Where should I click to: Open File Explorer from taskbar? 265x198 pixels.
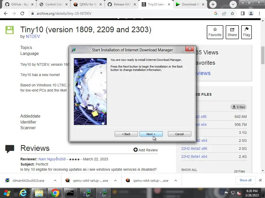coord(39,193)
